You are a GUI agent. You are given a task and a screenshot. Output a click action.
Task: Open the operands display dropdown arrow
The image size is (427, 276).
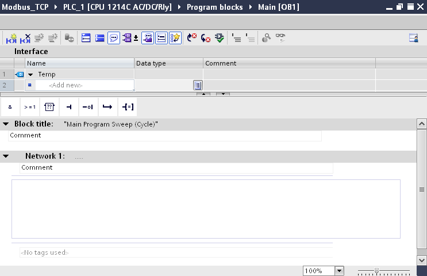pos(136,38)
